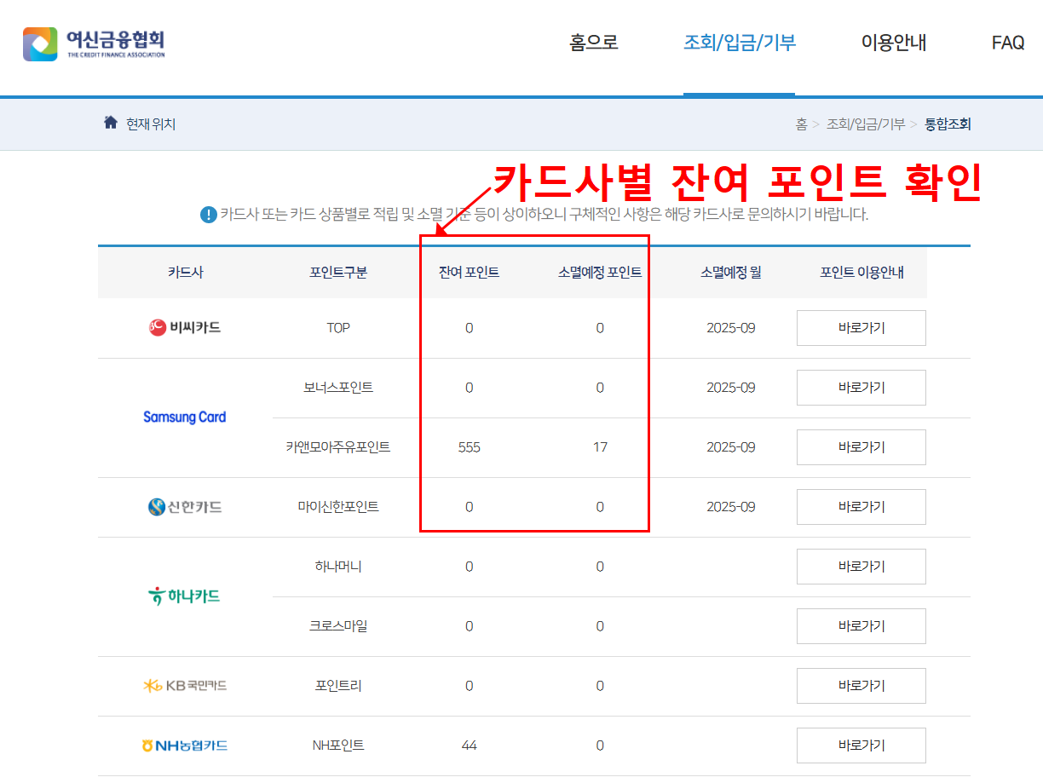
Task: Click the TOP point type cell
Action: 338,328
